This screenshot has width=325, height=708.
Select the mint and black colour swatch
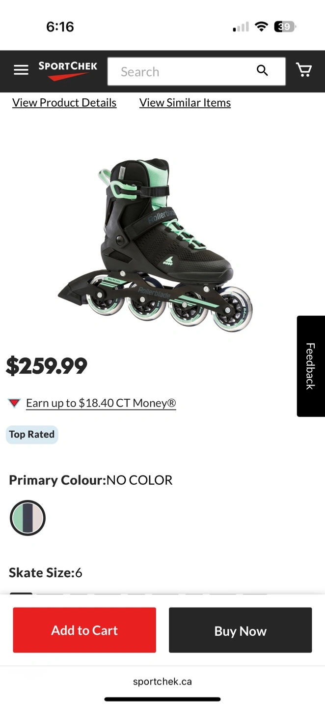[x=28, y=518]
